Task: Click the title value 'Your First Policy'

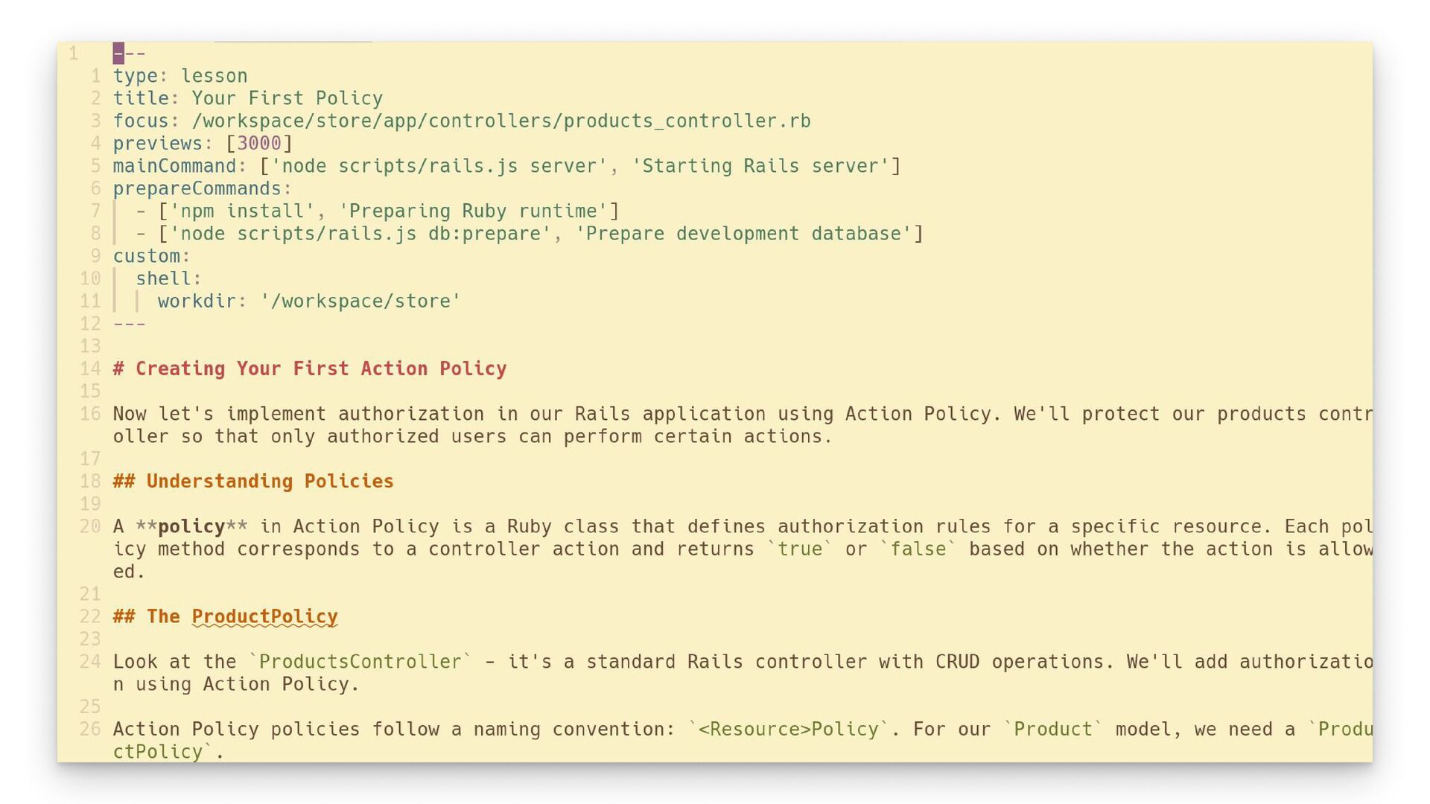Action: [287, 98]
